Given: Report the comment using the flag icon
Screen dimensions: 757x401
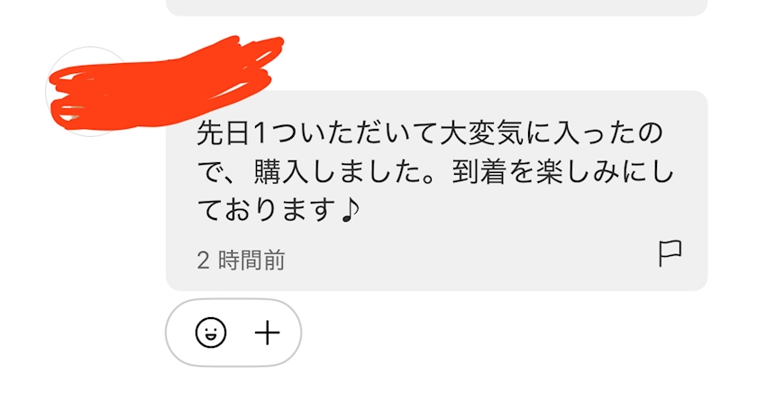Looking at the screenshot, I should (670, 253).
